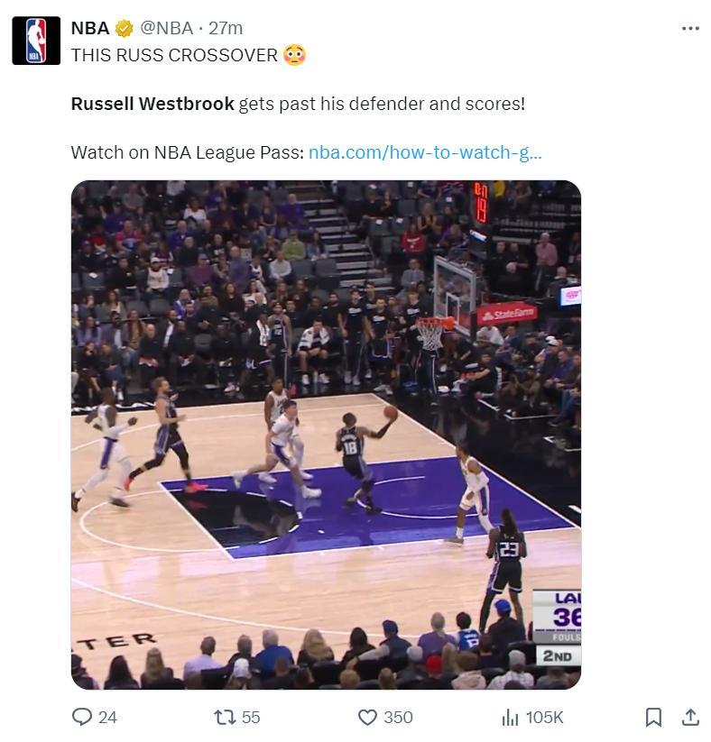Like the tweet with the heart icon

[x=367, y=718]
